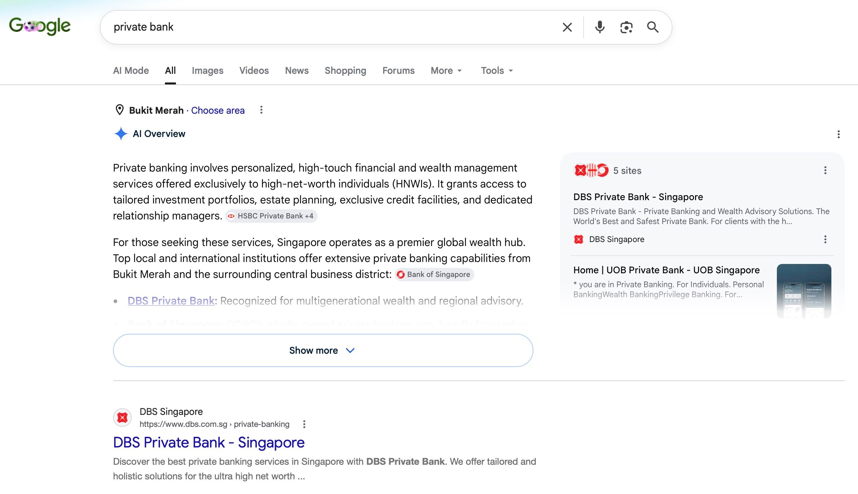Open 'Home | UOB Private Bank - UOB Singapore' source

coord(666,270)
